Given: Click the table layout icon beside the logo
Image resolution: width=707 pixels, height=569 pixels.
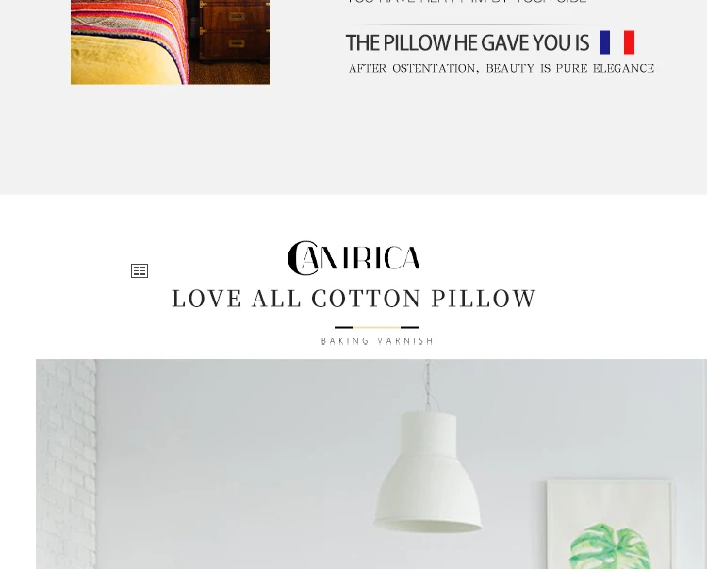Looking at the screenshot, I should click(140, 270).
